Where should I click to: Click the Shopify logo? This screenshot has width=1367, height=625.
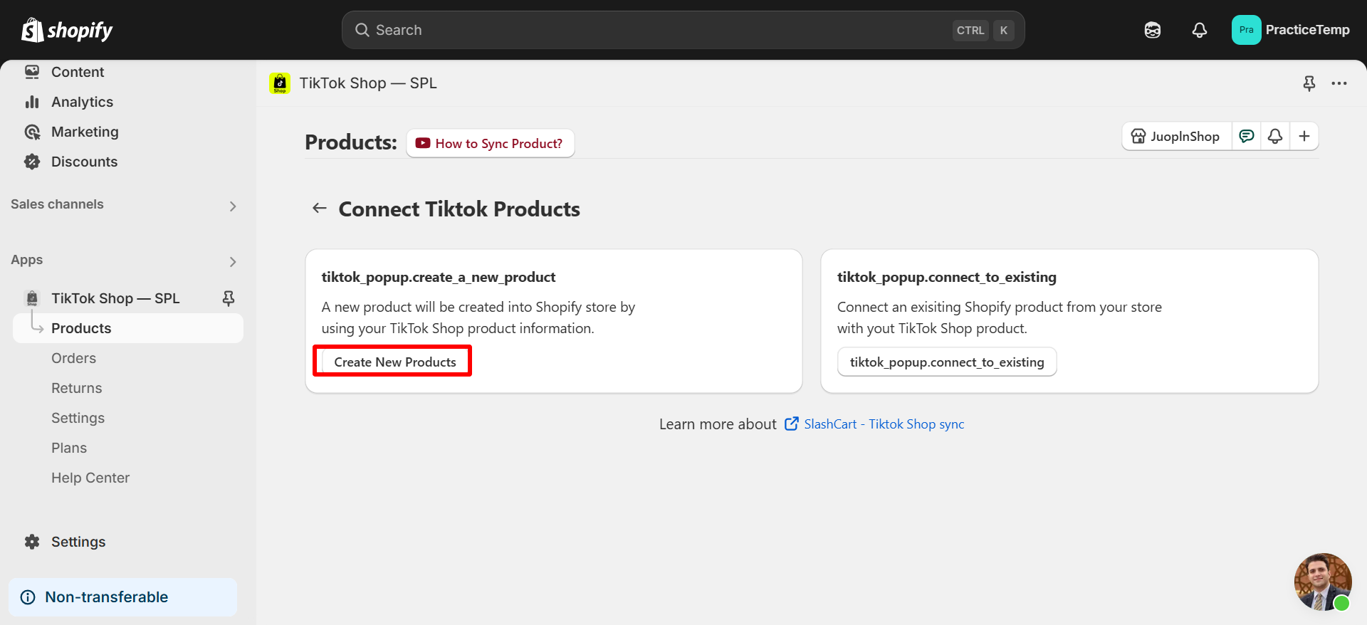[x=67, y=30]
